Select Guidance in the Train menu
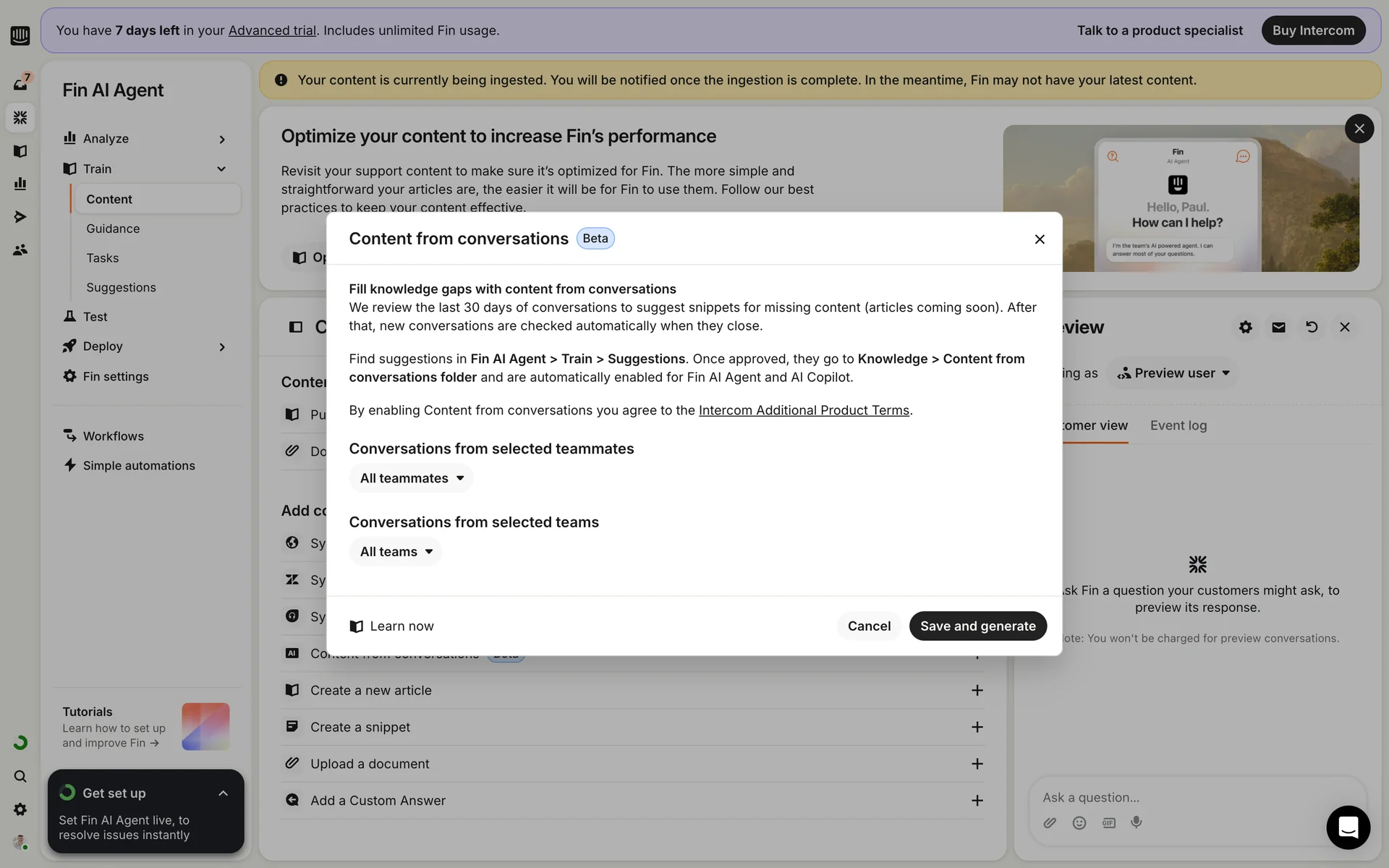Image resolution: width=1389 pixels, height=868 pixels. [x=113, y=229]
